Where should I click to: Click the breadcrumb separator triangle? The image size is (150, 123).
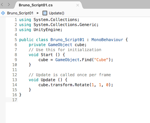click(38, 13)
